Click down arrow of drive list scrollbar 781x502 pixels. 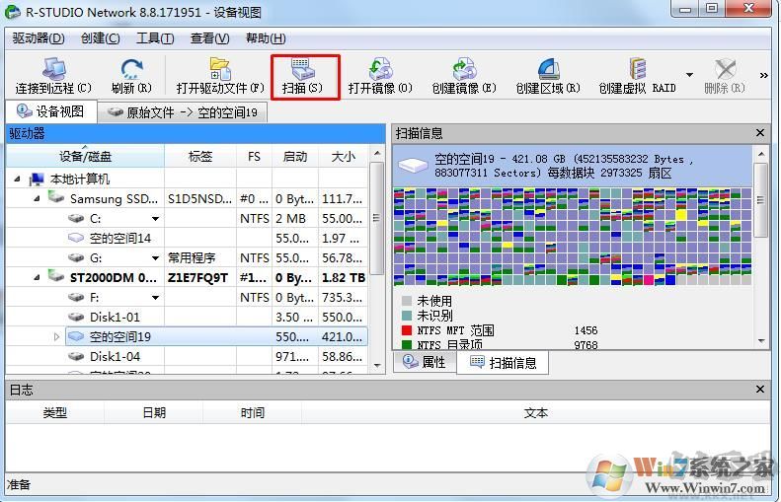click(377, 366)
